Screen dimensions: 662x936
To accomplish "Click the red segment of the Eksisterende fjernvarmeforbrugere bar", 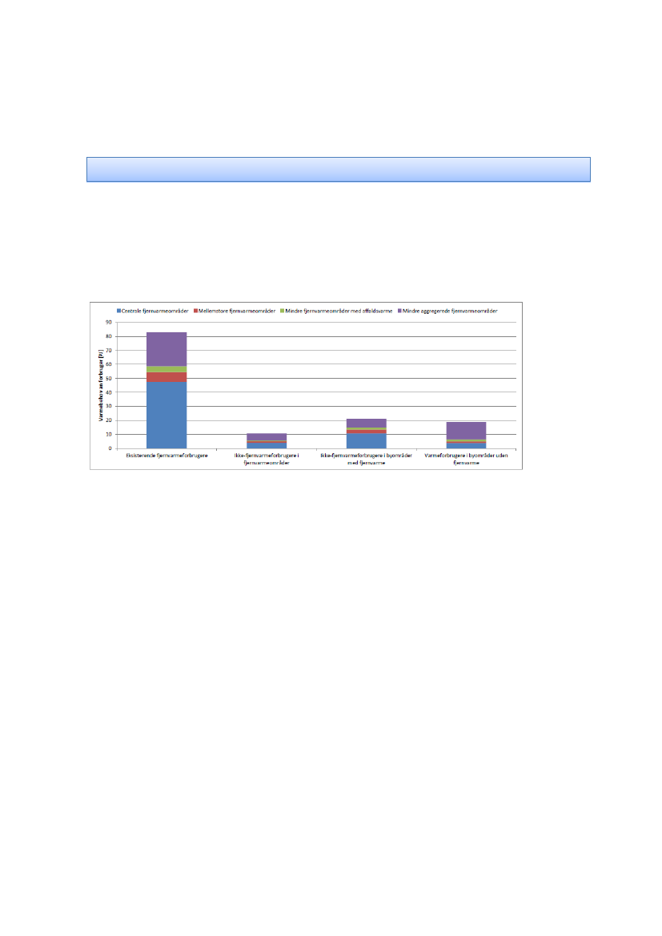I will [167, 376].
